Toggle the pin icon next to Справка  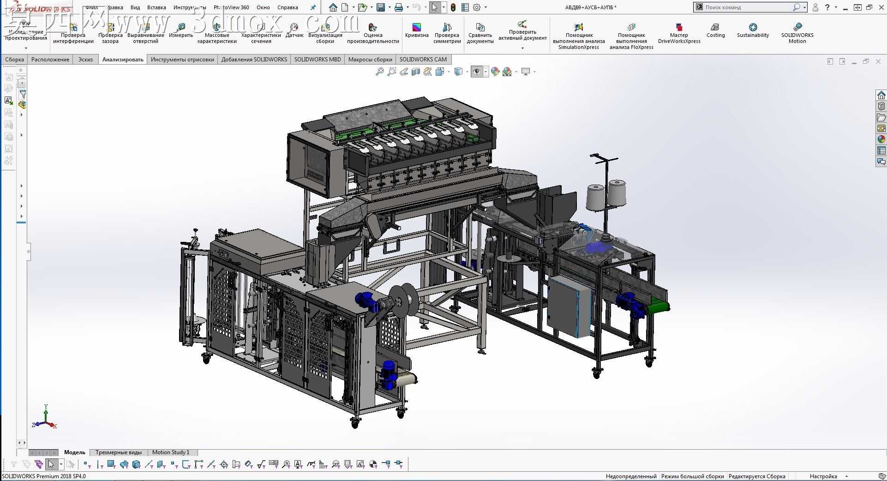pos(313,7)
